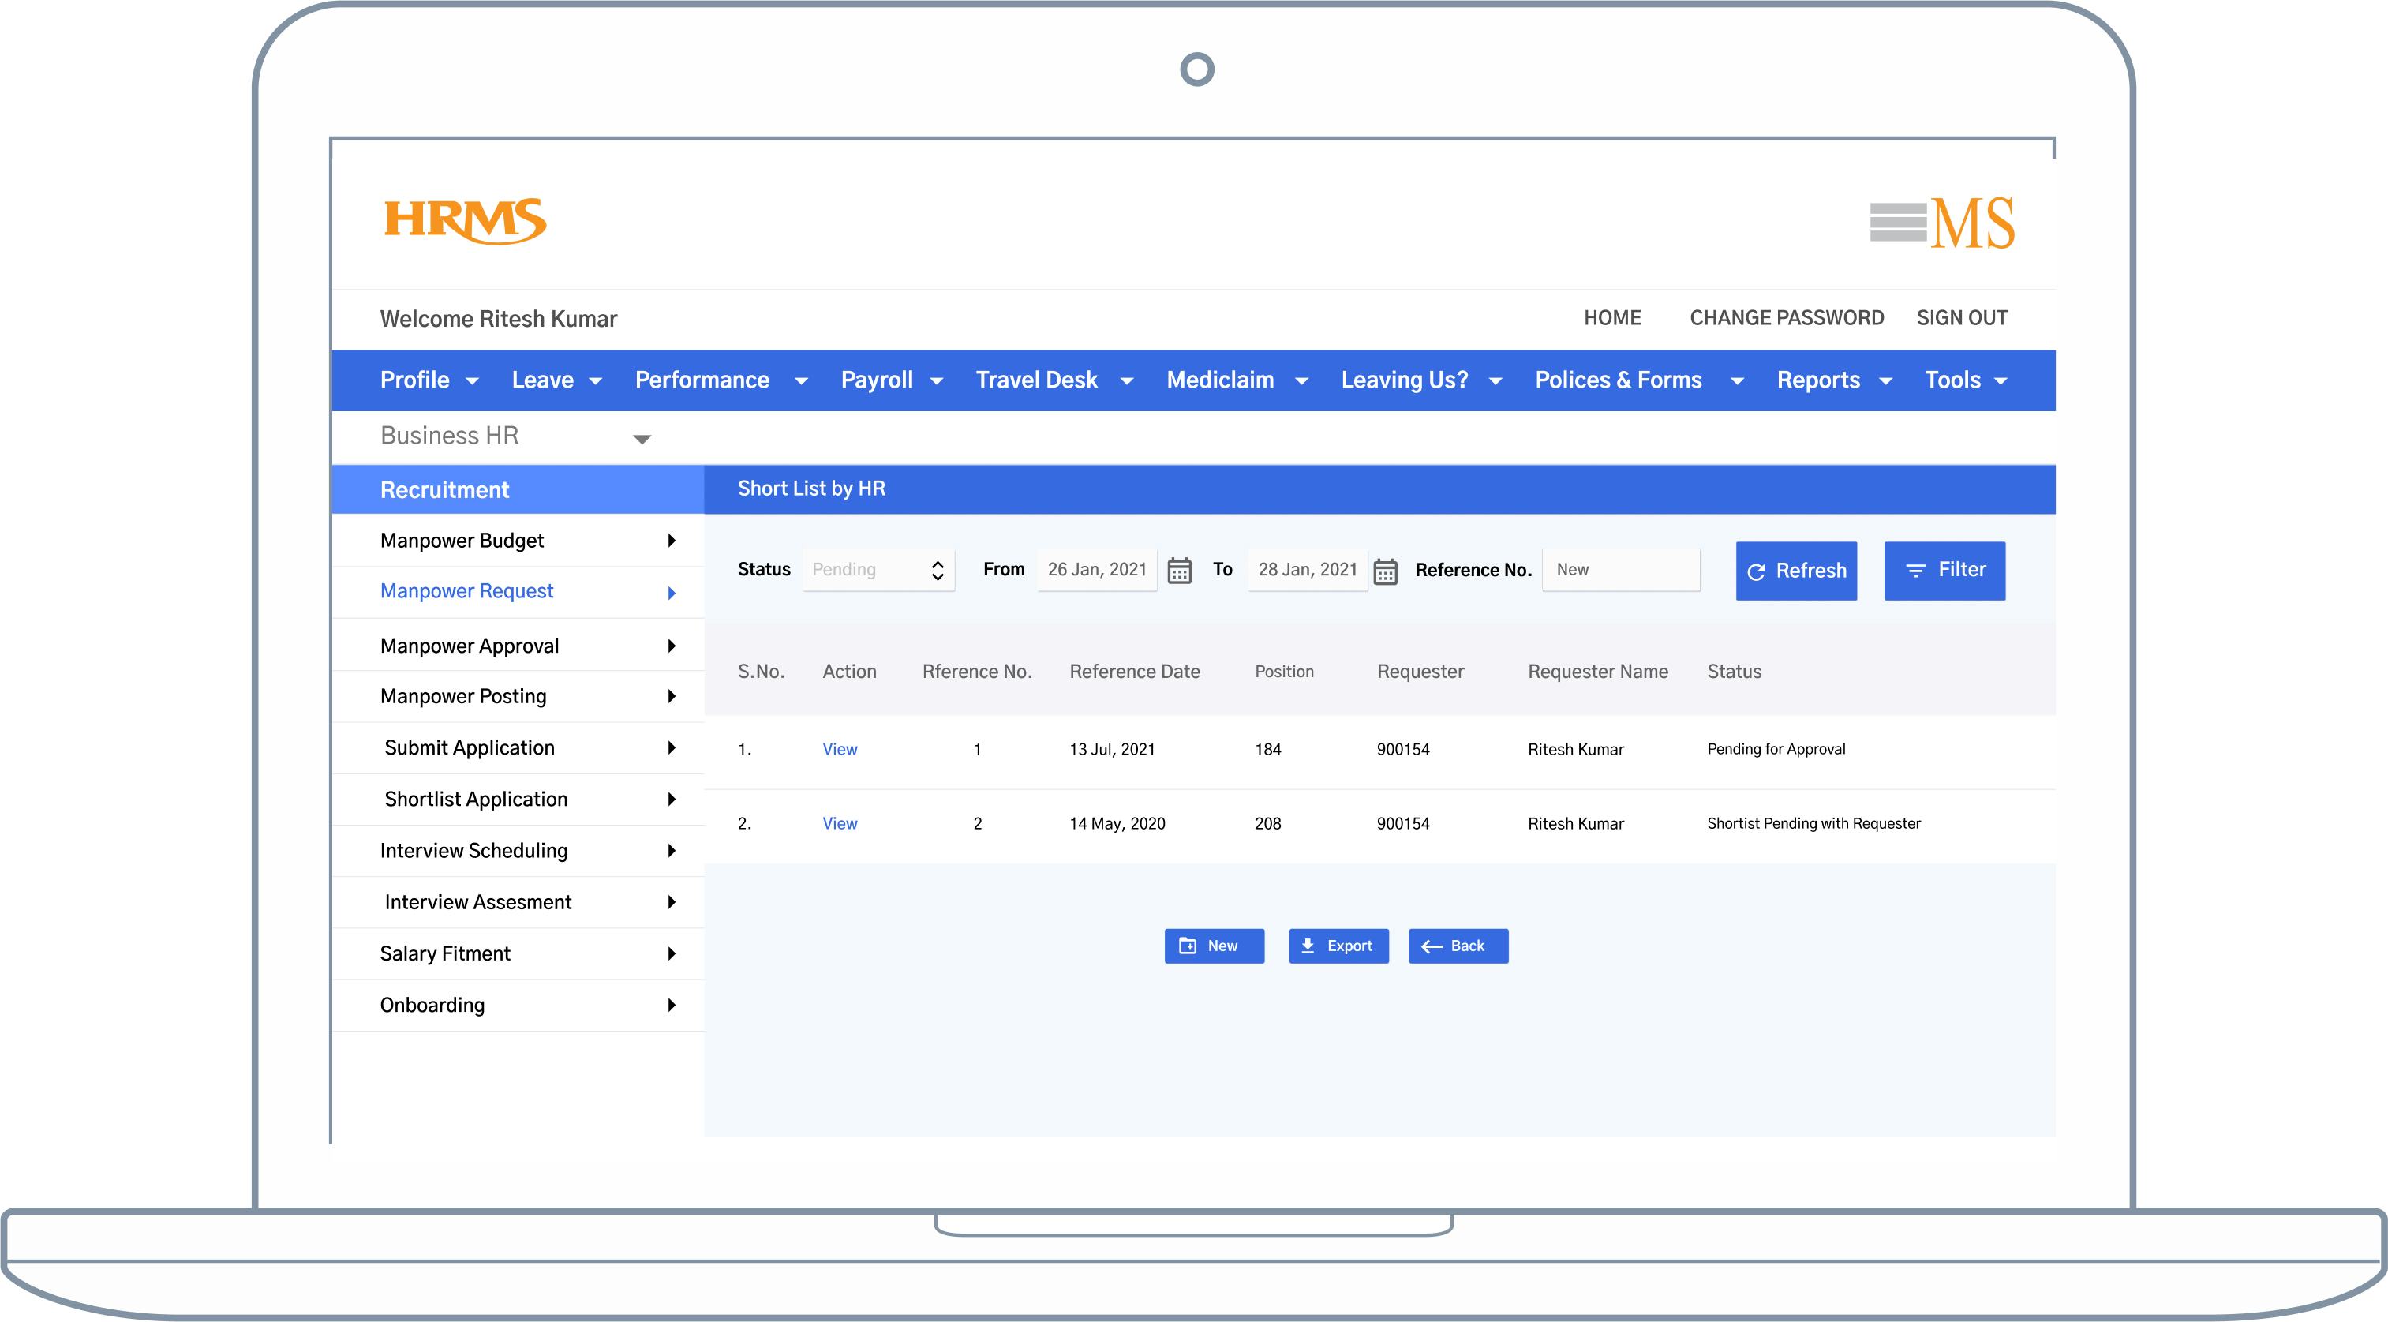
Task: Click the Filter icon button
Action: (x=1915, y=571)
